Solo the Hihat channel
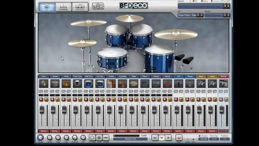The width and height of the screenshot is (259, 146). pyautogui.click(x=69, y=99)
